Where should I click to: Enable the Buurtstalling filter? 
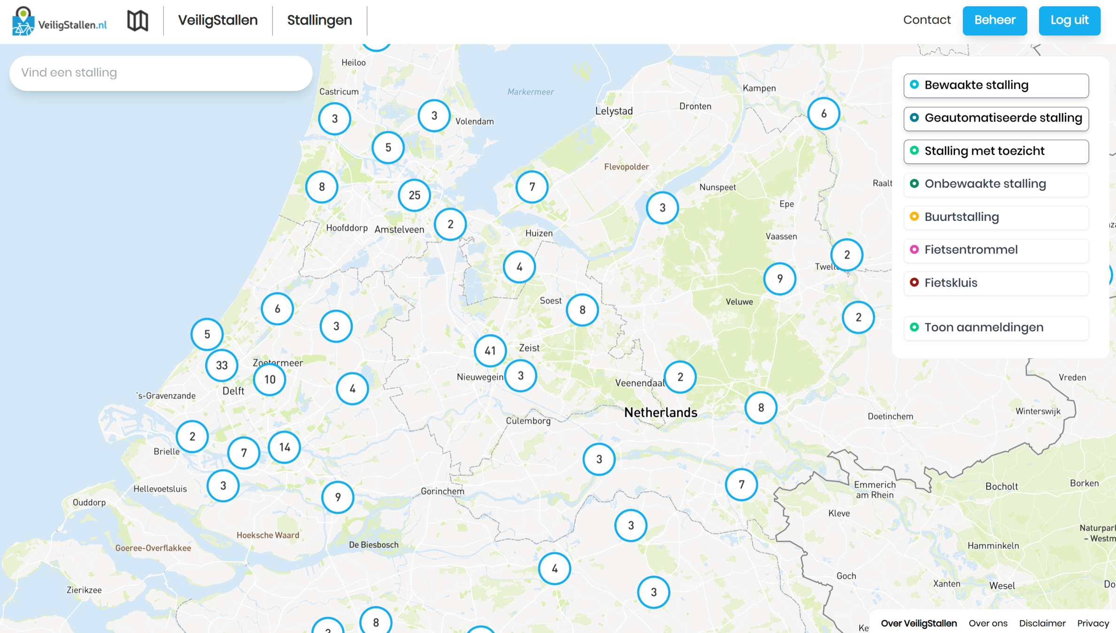[x=996, y=217]
